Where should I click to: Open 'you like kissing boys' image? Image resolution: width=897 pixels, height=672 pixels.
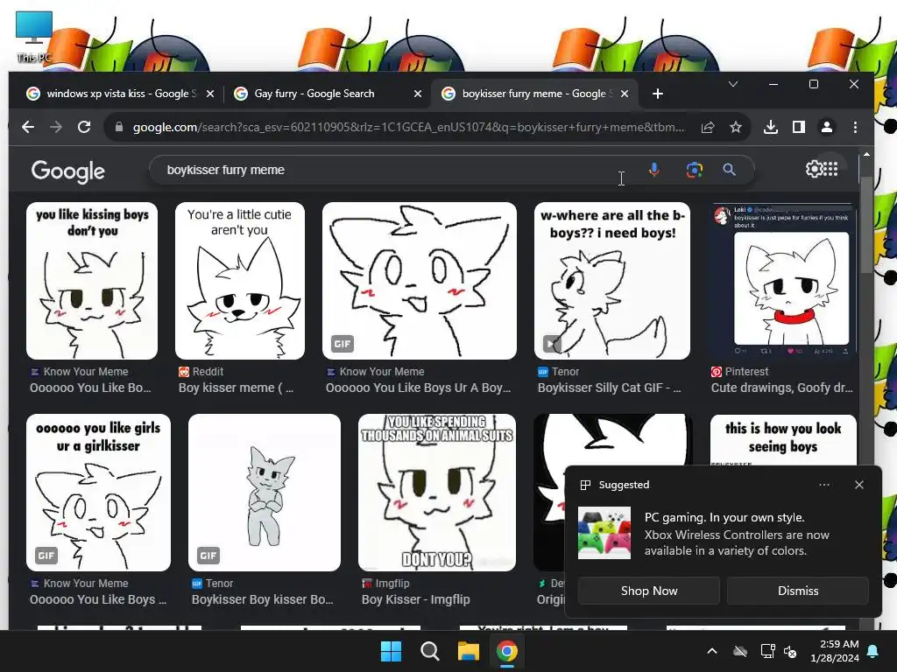coord(92,281)
